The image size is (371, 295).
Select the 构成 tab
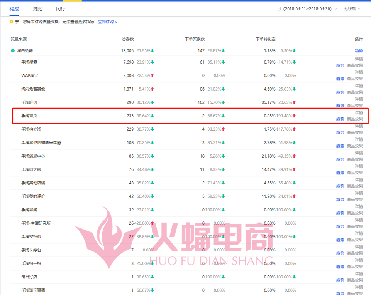point(14,9)
